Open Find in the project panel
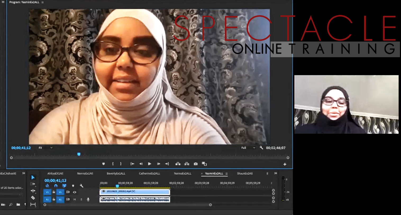This screenshot has width=401, height=215. coord(11,204)
